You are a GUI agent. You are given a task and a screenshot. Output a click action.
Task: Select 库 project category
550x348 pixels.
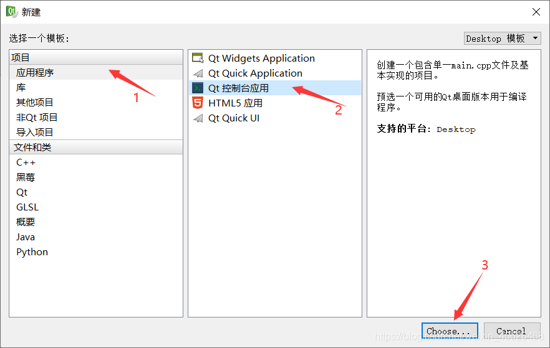point(96,88)
